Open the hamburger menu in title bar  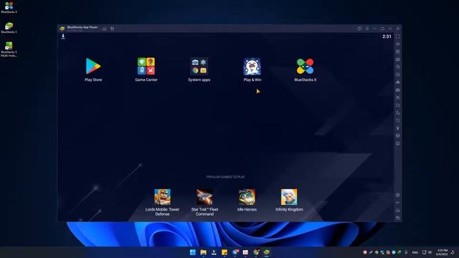coord(367,29)
